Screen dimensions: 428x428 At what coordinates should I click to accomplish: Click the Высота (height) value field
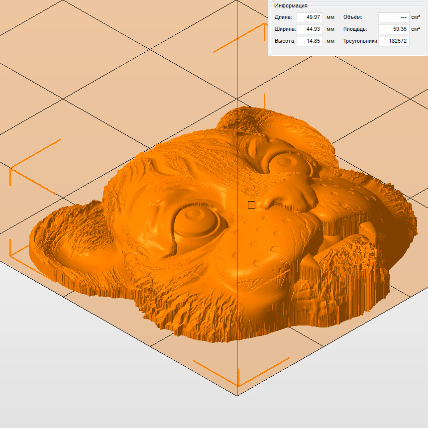click(x=310, y=41)
